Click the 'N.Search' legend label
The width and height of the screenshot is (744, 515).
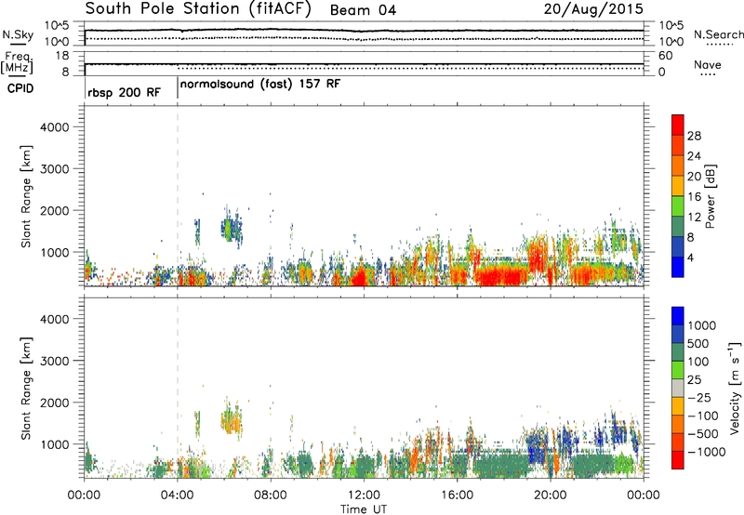point(718,34)
